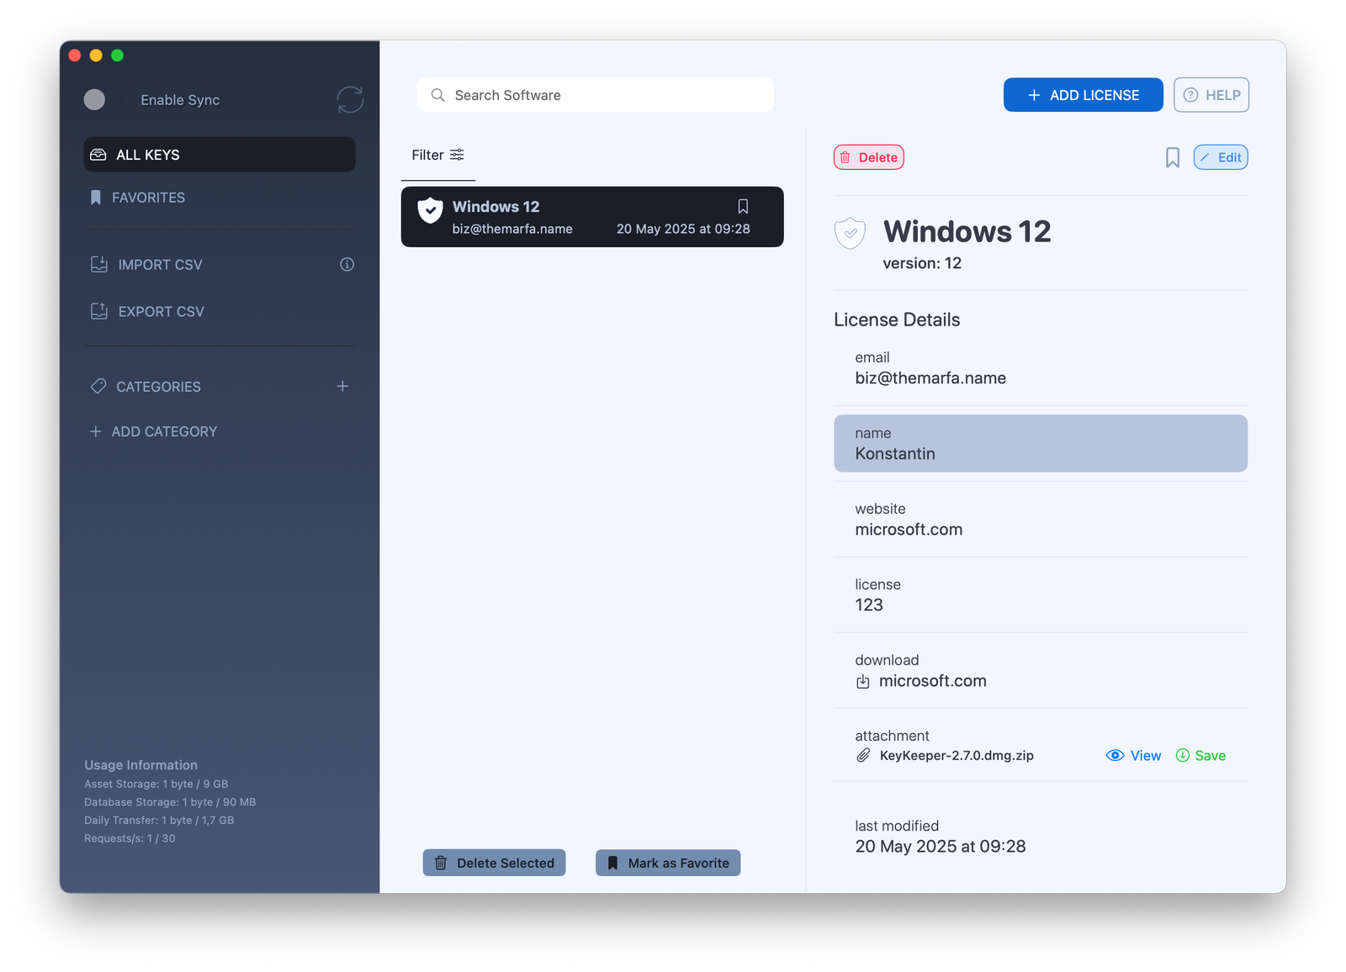Click Daily Transfer usage line
Screen dimensions: 1346x972
click(x=159, y=821)
